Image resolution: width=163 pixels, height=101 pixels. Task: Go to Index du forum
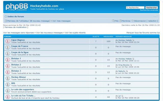pos(16,17)
